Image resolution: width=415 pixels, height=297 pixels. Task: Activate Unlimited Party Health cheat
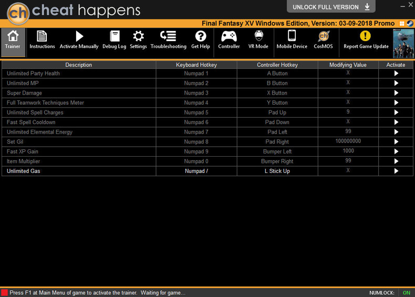[x=396, y=74]
